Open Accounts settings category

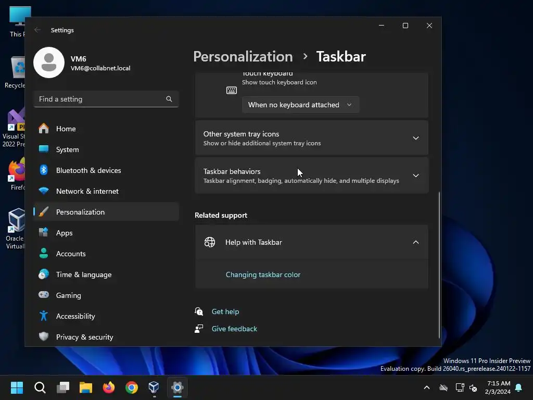coord(106,254)
